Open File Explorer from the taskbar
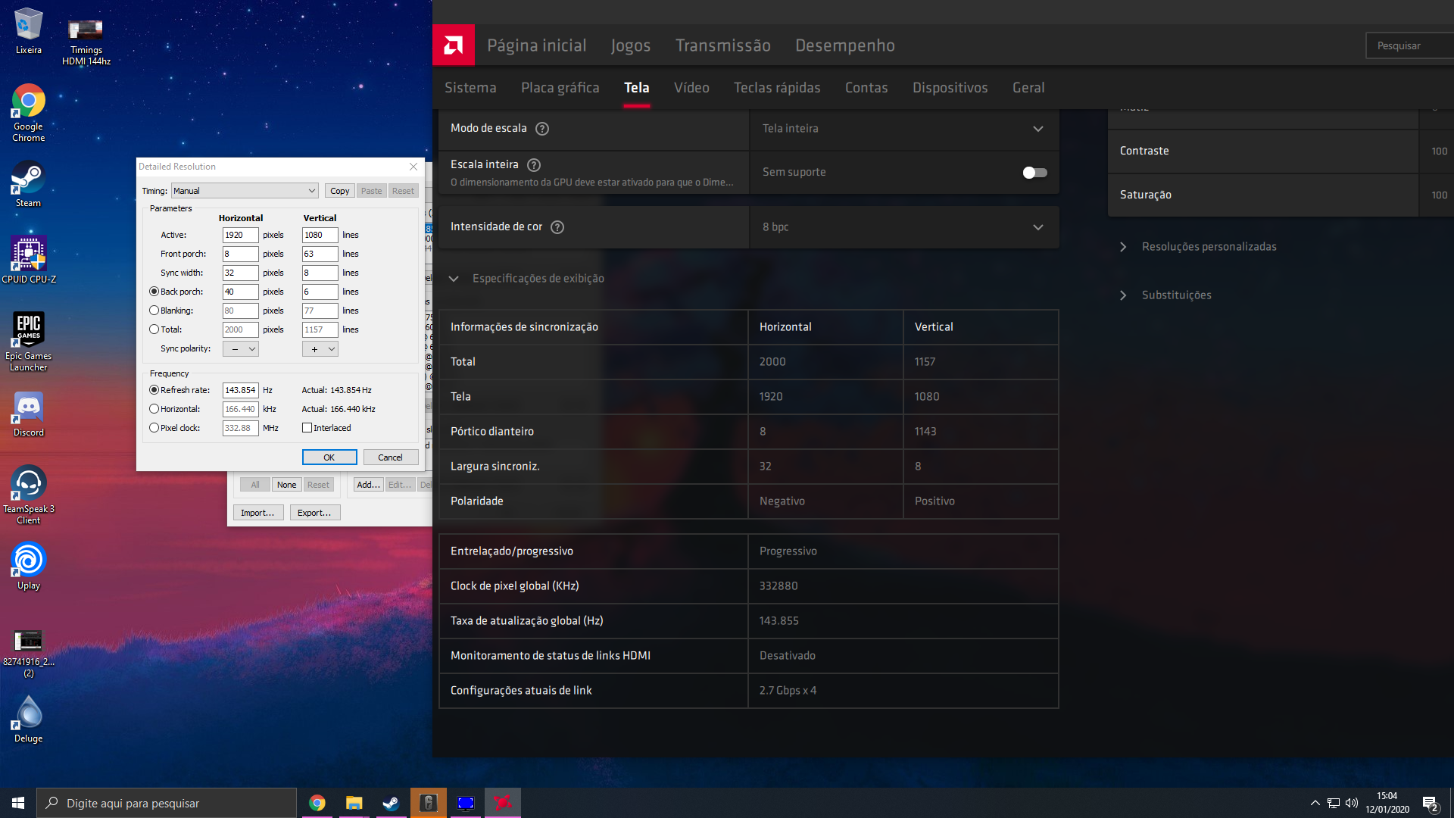1454x818 pixels. (354, 803)
